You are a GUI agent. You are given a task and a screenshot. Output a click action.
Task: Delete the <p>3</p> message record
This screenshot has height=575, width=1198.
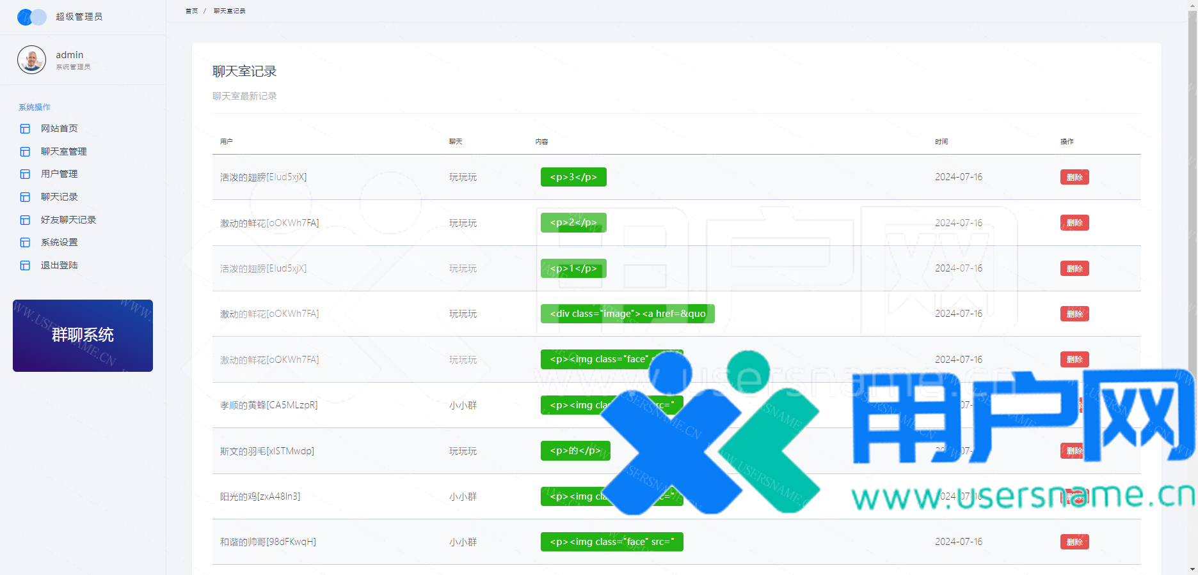(x=1074, y=177)
